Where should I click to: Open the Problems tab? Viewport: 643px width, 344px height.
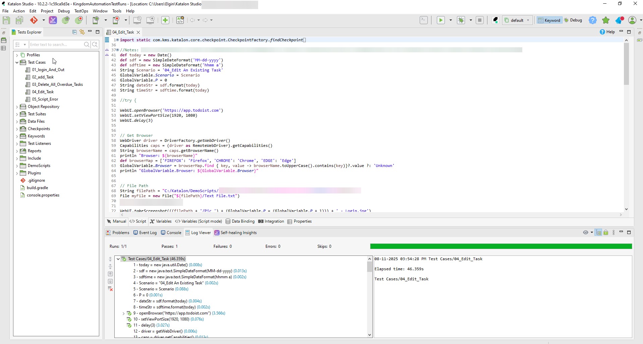[x=118, y=233]
